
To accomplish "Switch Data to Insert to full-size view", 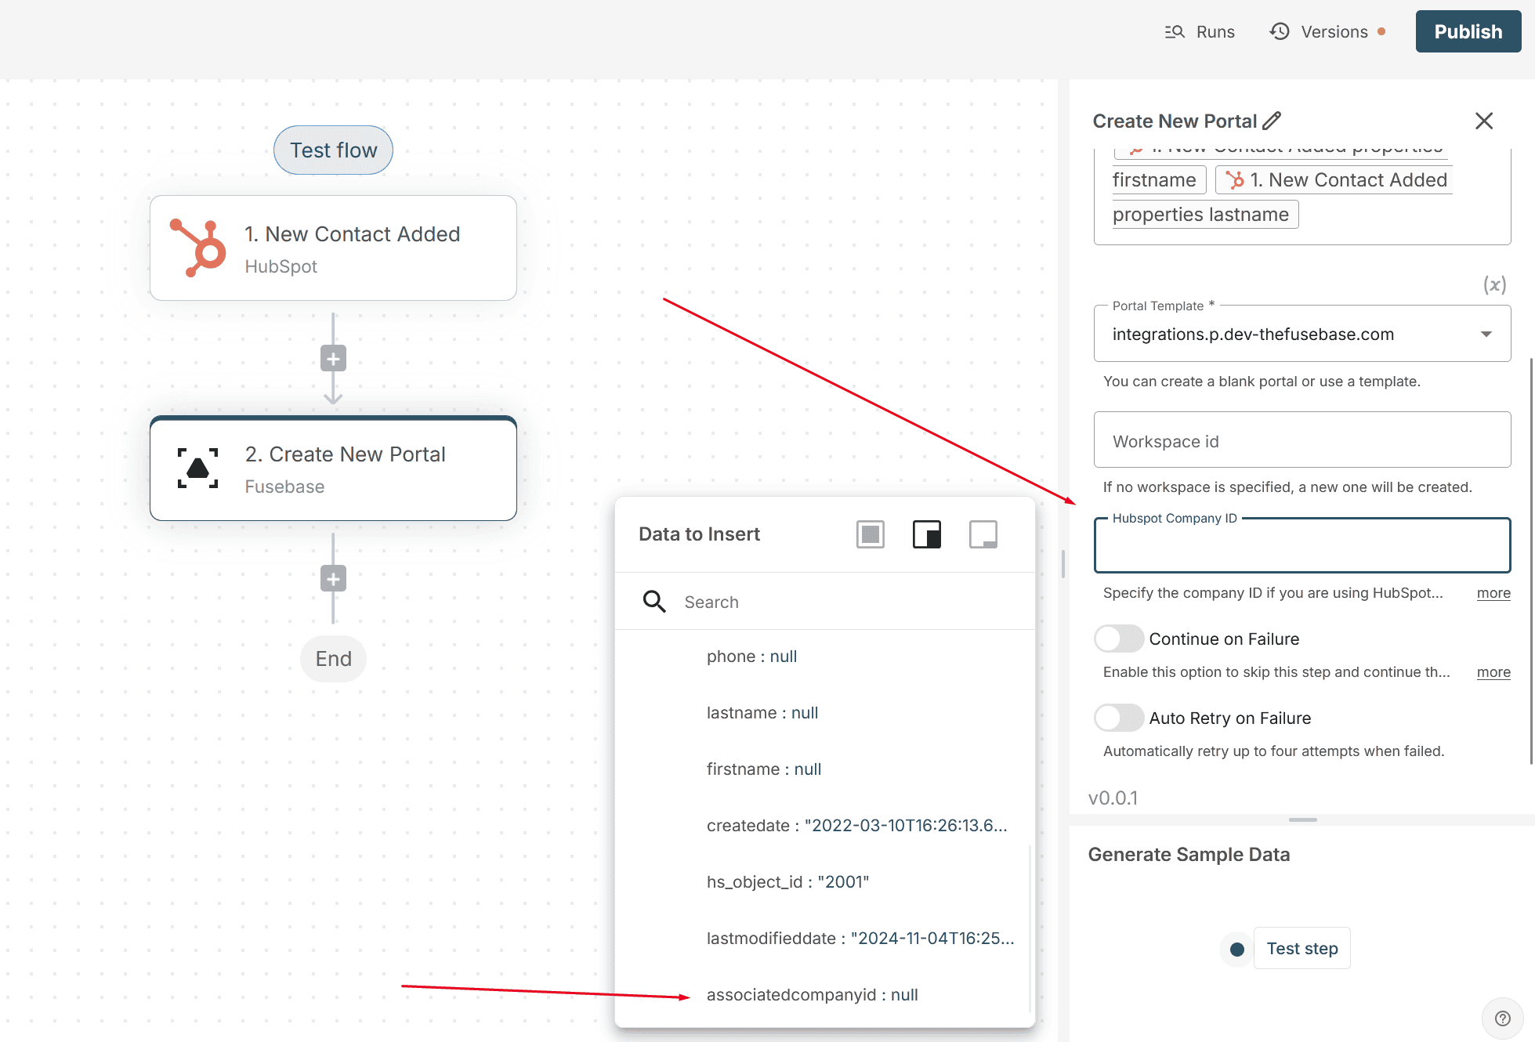I will [x=870, y=534].
